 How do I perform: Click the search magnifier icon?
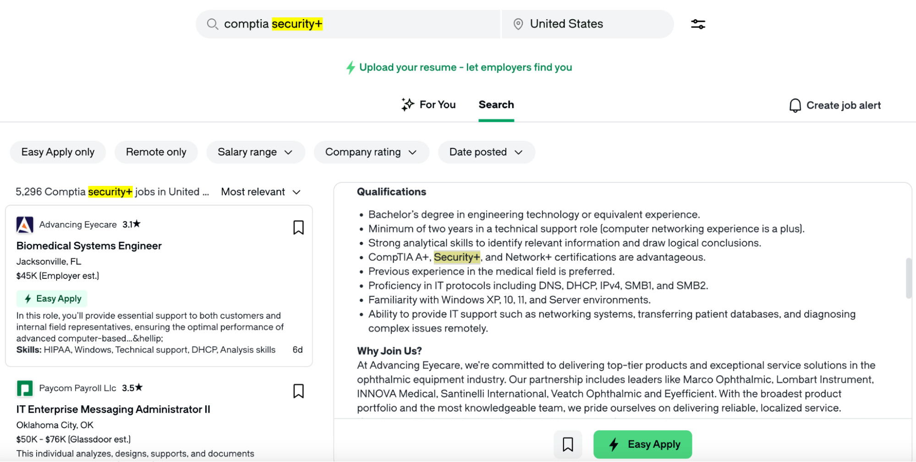click(212, 24)
